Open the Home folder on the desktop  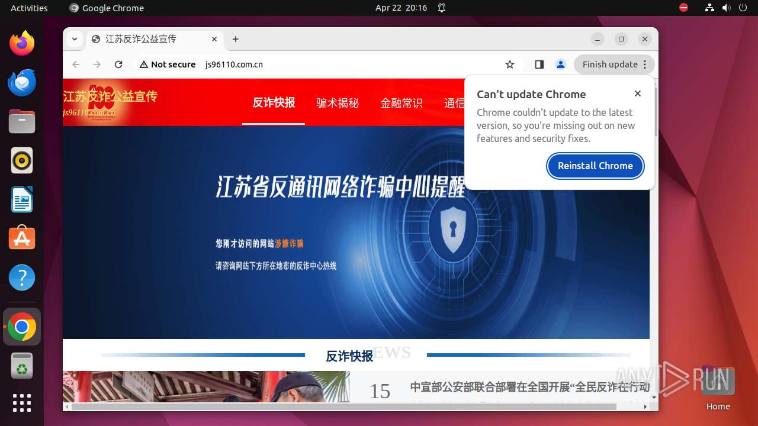[718, 388]
